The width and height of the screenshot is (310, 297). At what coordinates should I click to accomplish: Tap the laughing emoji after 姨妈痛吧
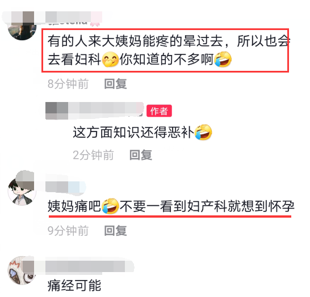pos(110,206)
